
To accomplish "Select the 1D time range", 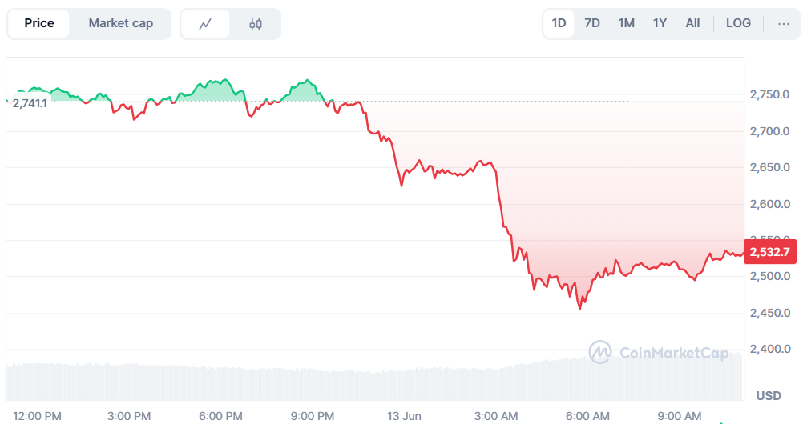I will point(559,23).
